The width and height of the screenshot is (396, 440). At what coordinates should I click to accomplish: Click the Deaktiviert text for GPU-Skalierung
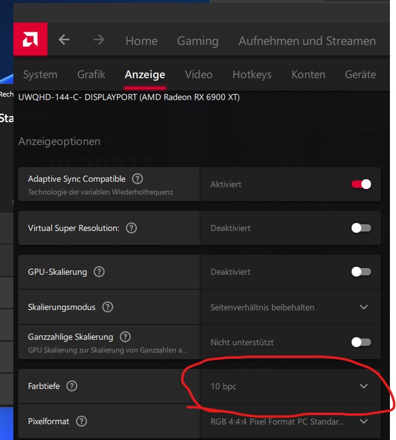[231, 272]
